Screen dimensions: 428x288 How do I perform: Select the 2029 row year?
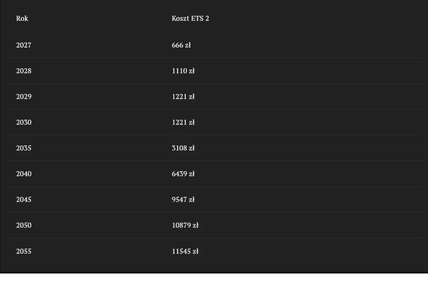click(24, 97)
